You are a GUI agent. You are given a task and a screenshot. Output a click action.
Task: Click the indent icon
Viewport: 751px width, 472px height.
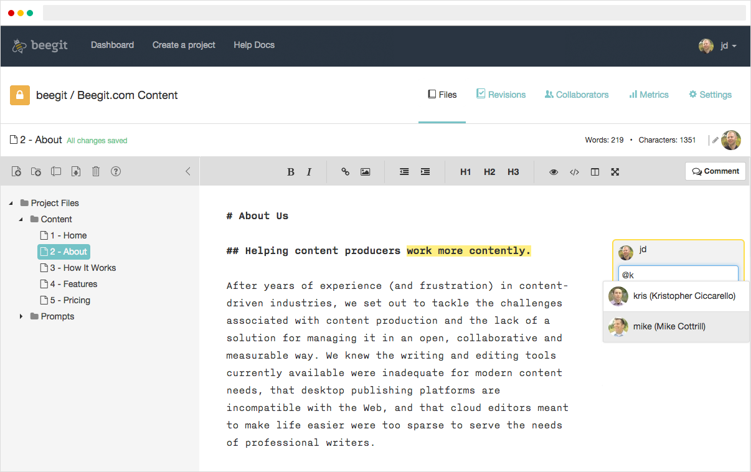coord(425,172)
